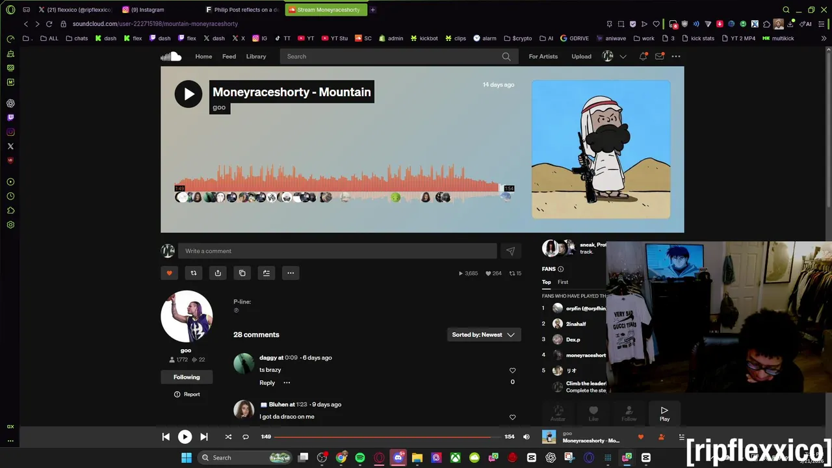The height and width of the screenshot is (468, 832).
Task: Toggle shuffle in player bar
Action: (x=228, y=437)
